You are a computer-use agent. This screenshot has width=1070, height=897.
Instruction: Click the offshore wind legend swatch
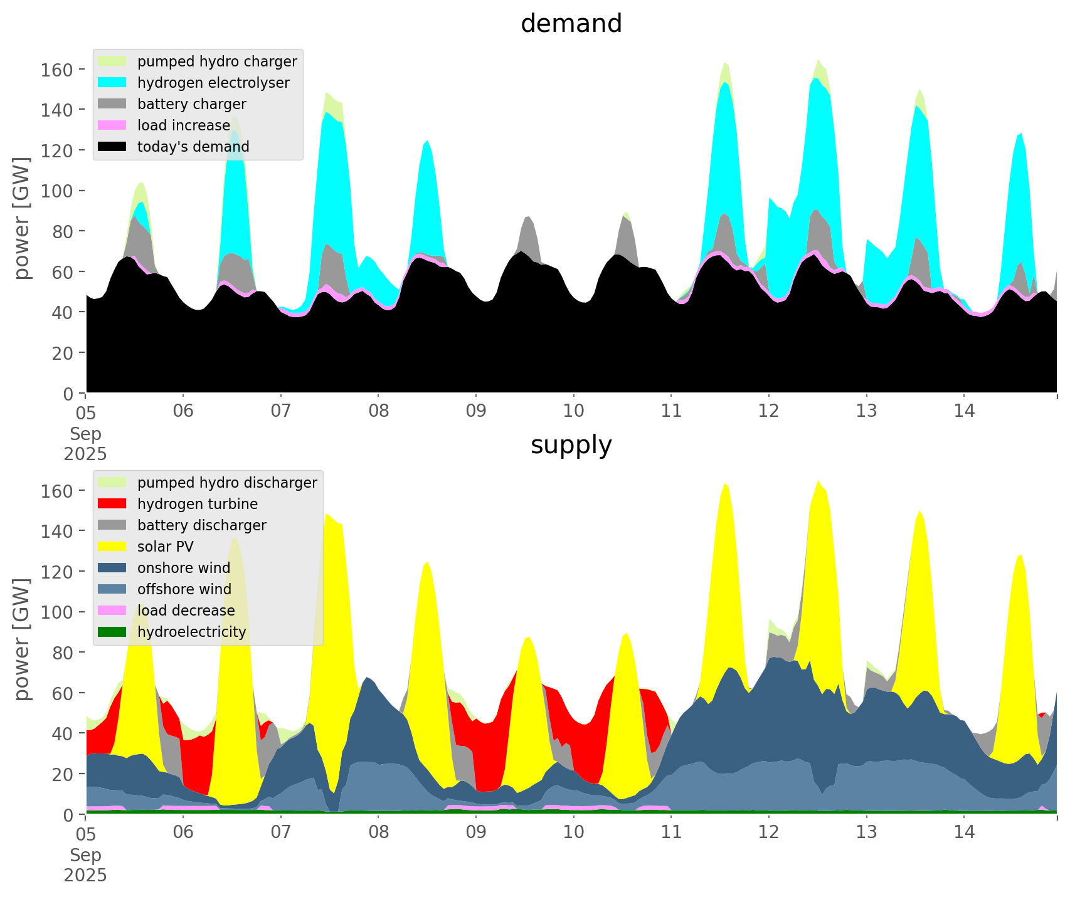tap(113, 589)
